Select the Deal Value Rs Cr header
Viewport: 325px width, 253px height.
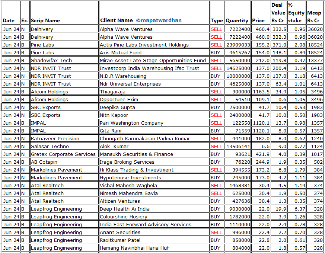click(x=278, y=13)
